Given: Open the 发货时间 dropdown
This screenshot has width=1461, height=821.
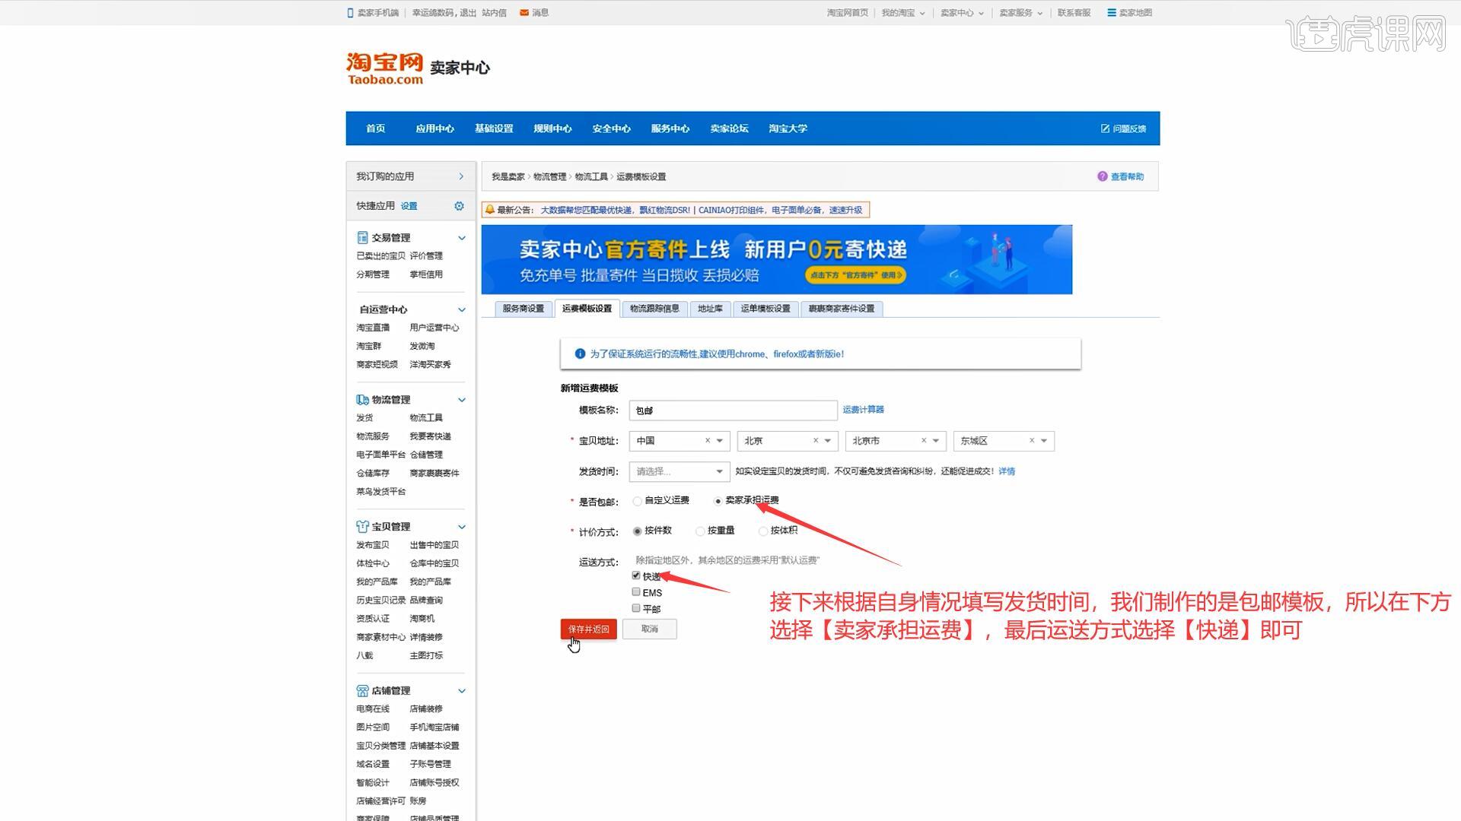Looking at the screenshot, I should click(x=680, y=472).
